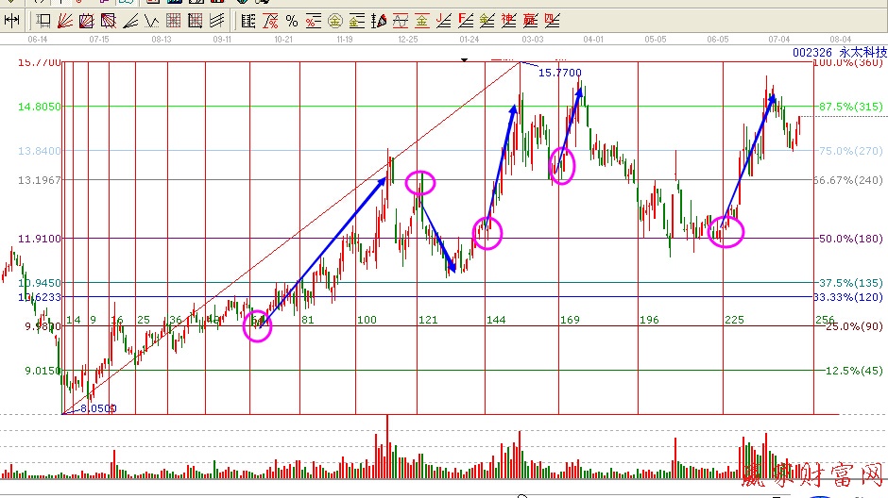Click the circled 金 icon
This screenshot has width=888, height=498.
334,21
